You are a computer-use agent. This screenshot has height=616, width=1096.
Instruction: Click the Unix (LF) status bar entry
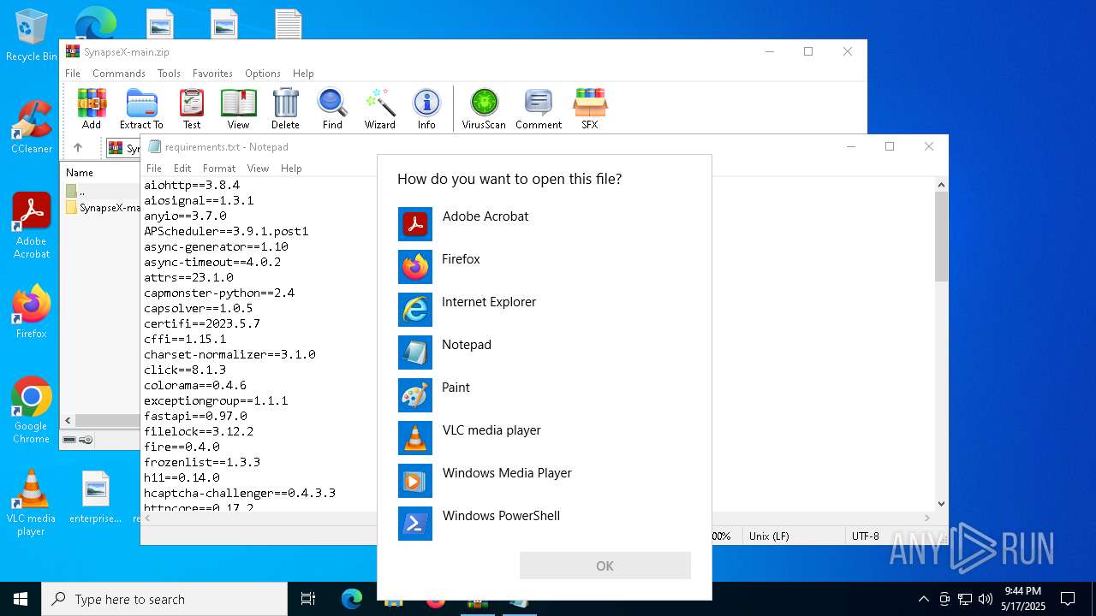[769, 536]
